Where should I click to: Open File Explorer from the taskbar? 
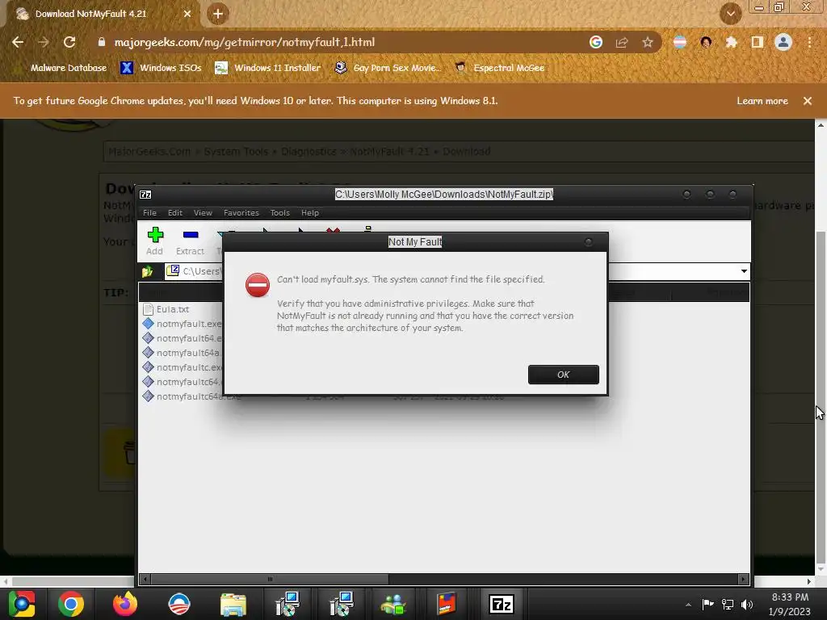point(233,604)
